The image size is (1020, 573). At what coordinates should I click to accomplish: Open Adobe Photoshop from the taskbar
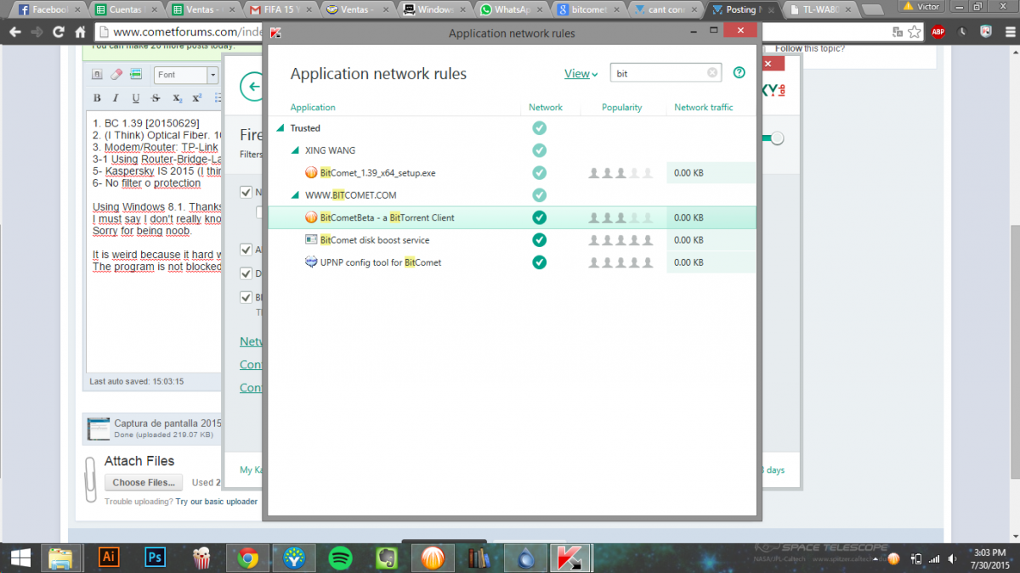[155, 558]
